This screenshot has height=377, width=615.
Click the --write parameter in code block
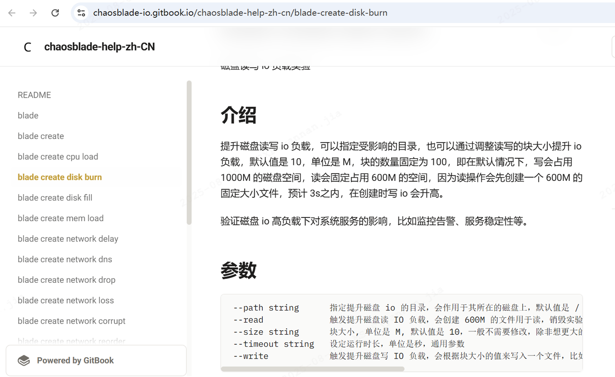[x=250, y=356]
